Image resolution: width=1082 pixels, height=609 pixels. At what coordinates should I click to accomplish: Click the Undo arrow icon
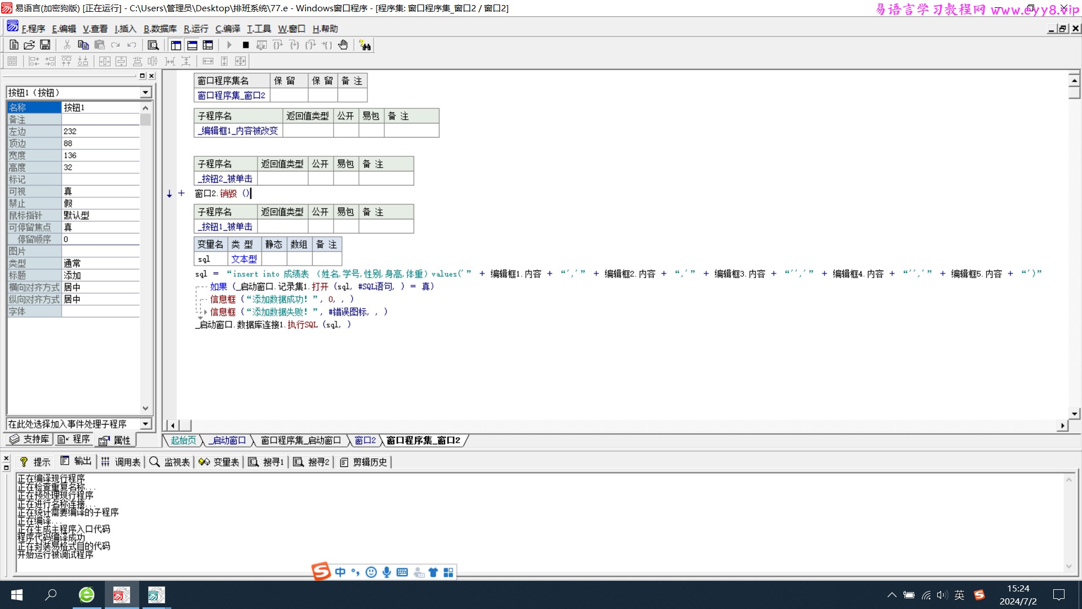[132, 45]
